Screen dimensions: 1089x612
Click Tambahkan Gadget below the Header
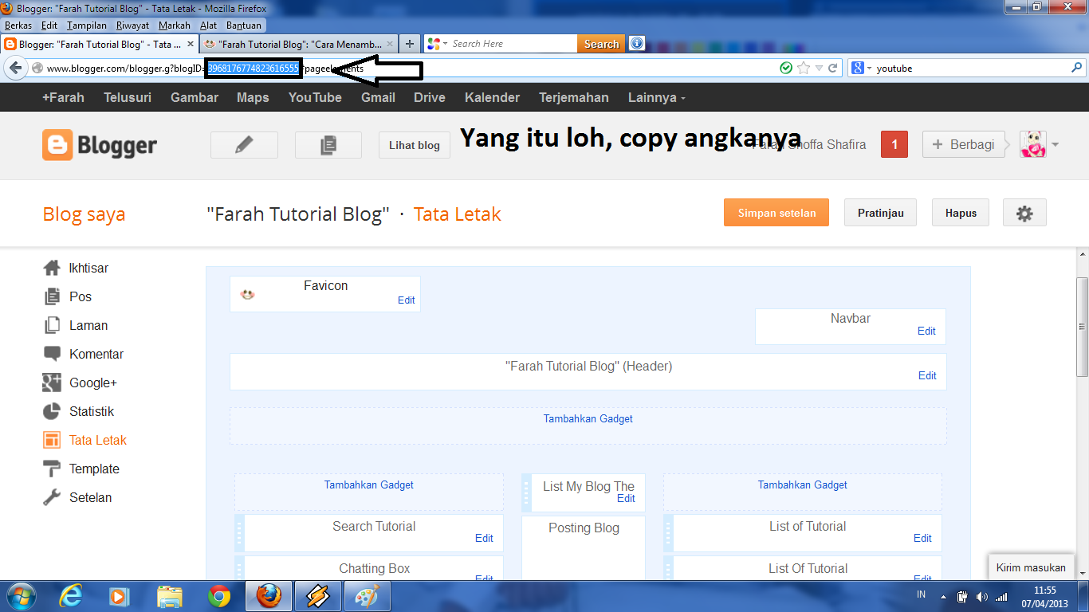[588, 418]
